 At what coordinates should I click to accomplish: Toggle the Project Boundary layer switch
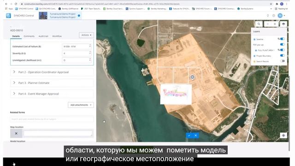(283, 55)
